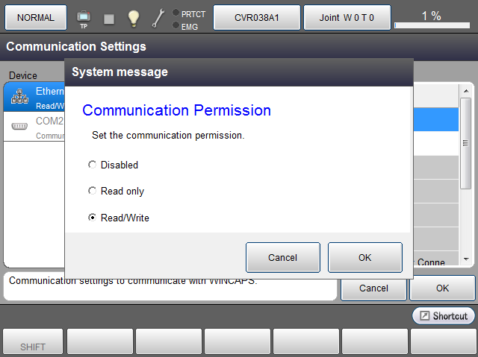Screen dimensions: 478x357
Task: Open the CVR038A1 robot button
Action: (x=257, y=17)
